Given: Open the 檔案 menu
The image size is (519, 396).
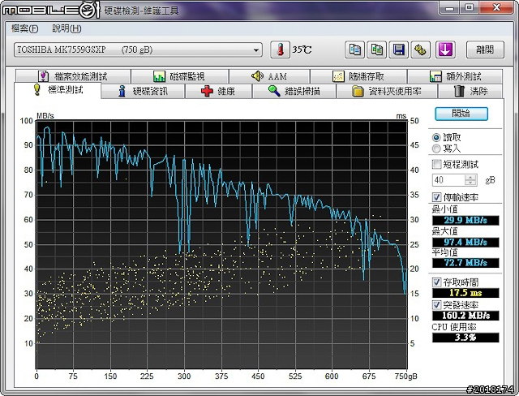Looking at the screenshot, I should click(x=24, y=28).
